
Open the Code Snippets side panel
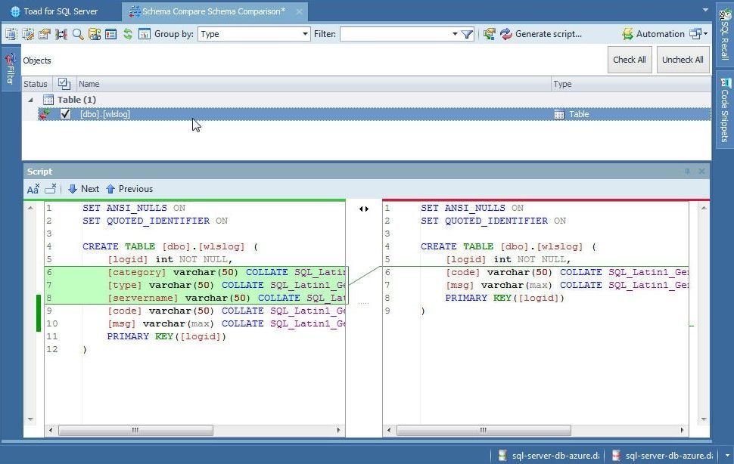[x=725, y=110]
